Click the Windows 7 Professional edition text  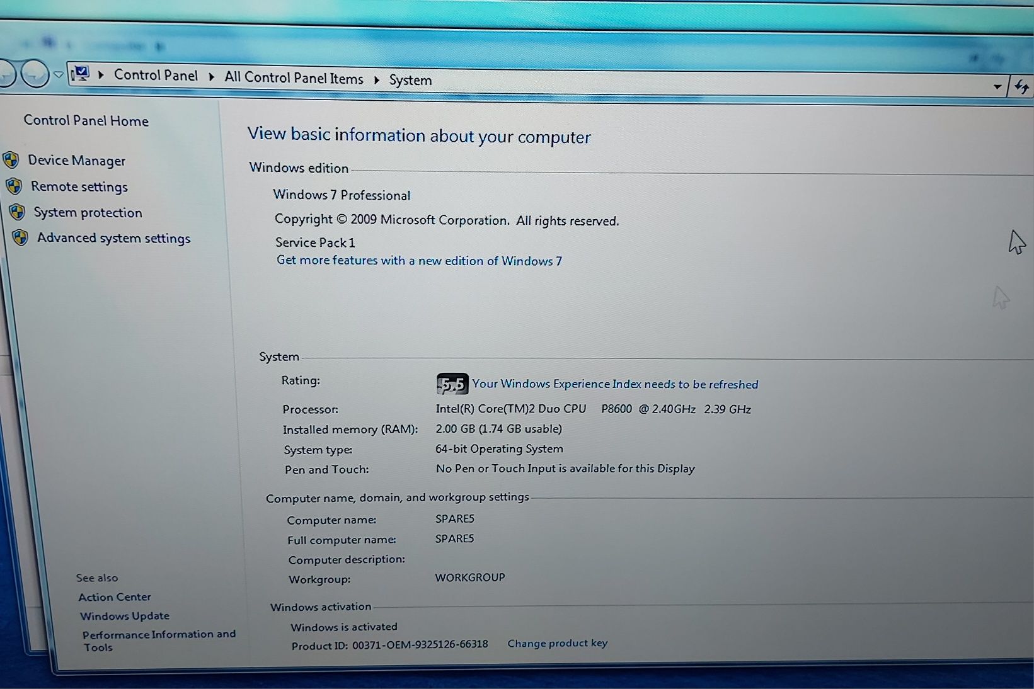342,195
